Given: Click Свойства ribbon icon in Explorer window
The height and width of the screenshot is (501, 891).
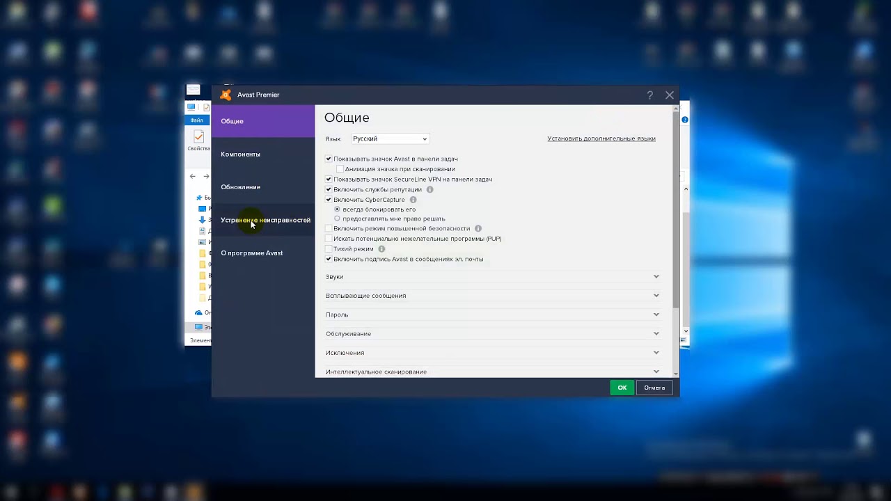Looking at the screenshot, I should tap(199, 139).
